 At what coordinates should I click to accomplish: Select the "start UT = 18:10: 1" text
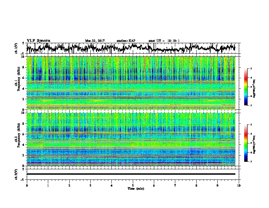(164, 41)
